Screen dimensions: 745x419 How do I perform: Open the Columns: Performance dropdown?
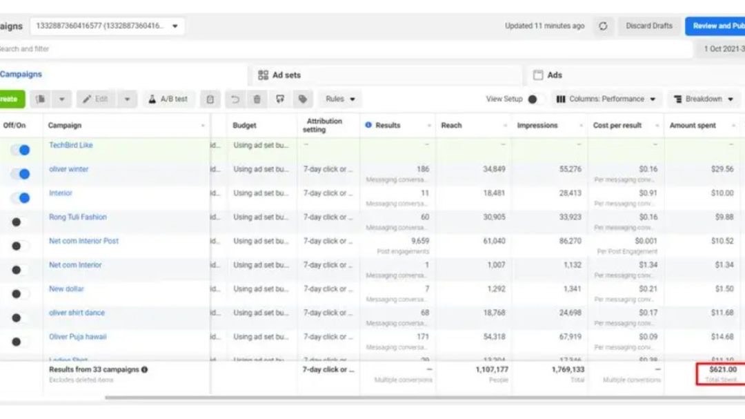606,99
